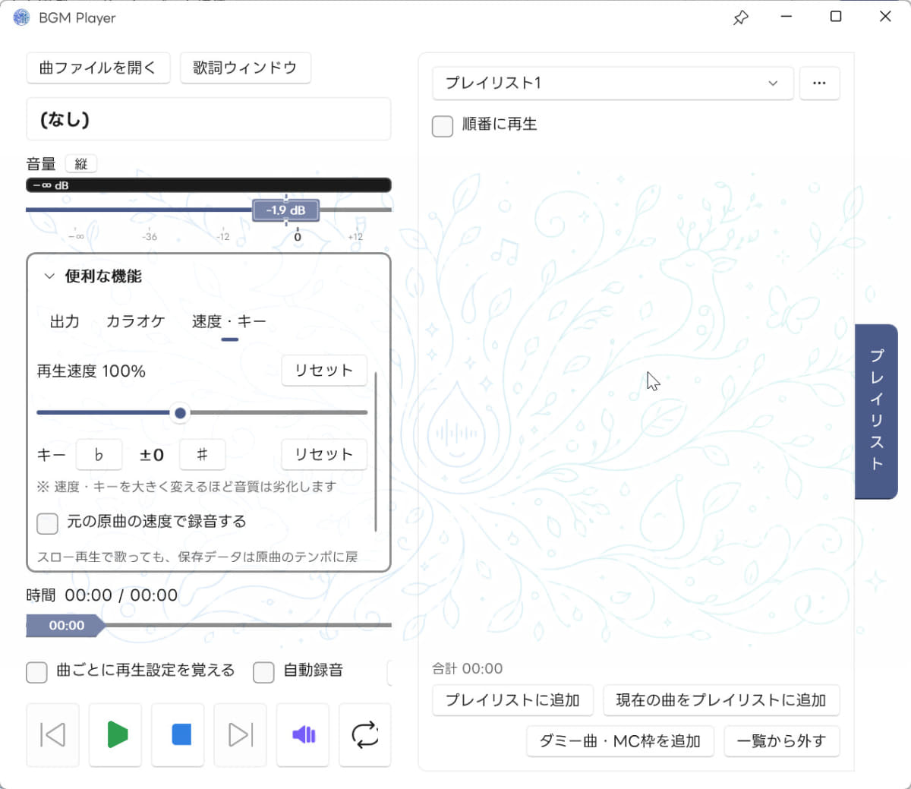The image size is (911, 789).
Task: Skip to the next track
Action: pyautogui.click(x=240, y=735)
